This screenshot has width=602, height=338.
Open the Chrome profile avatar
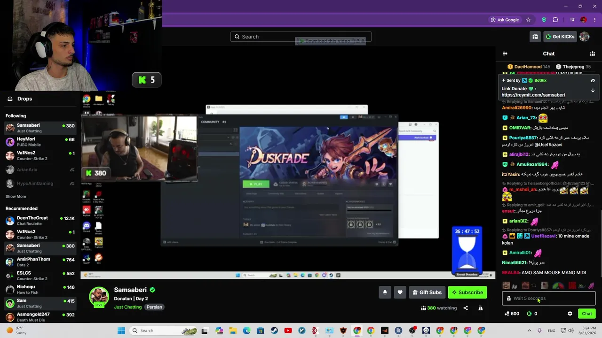pos(584,20)
